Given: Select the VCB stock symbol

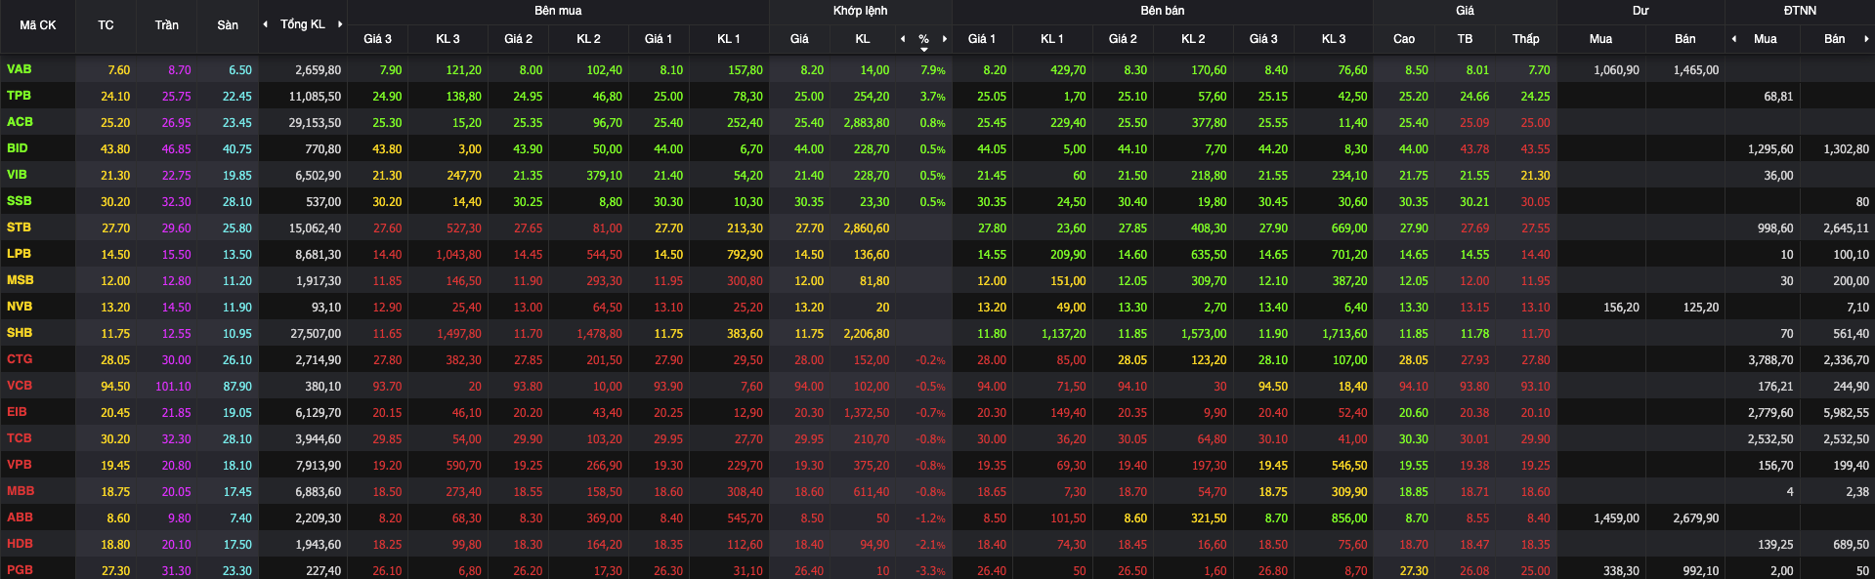Looking at the screenshot, I should 20,386.
